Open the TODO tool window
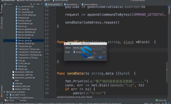 [9, 100]
